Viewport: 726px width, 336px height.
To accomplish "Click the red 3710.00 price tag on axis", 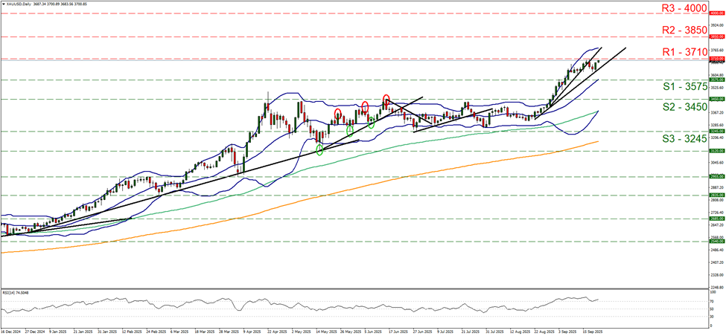I will [x=716, y=58].
